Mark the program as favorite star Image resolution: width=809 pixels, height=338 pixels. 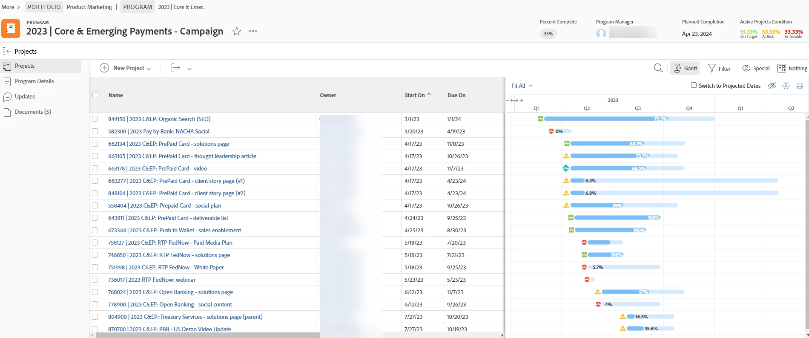237,31
